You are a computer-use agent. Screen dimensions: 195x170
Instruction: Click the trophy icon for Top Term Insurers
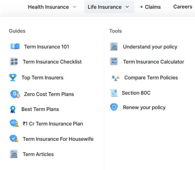pyautogui.click(x=13, y=77)
